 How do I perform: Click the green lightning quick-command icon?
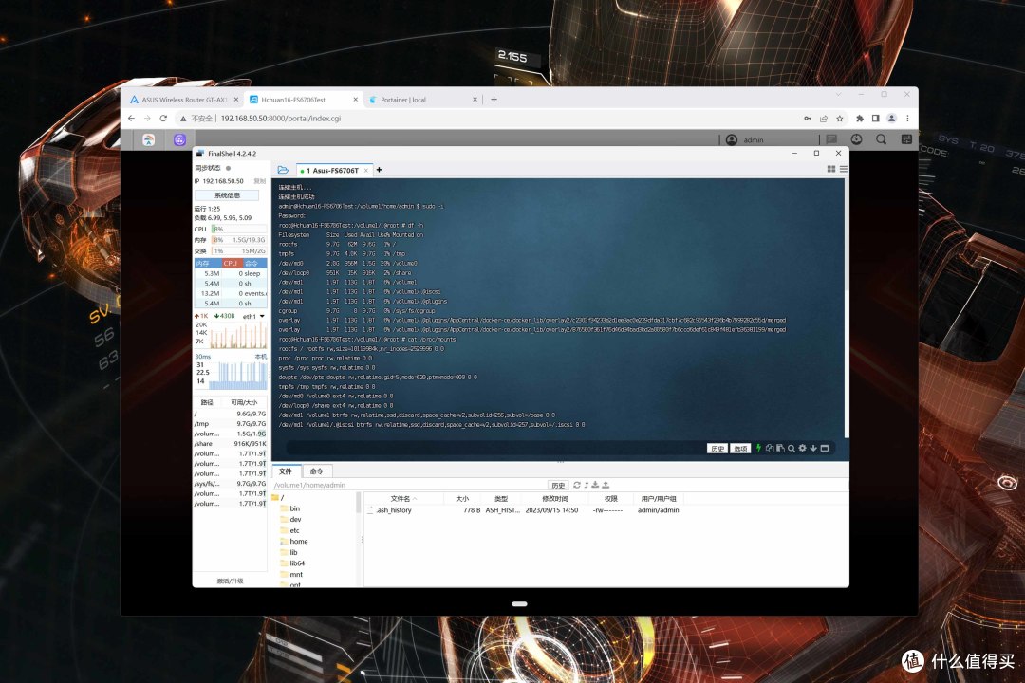(758, 448)
